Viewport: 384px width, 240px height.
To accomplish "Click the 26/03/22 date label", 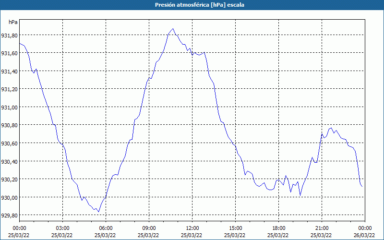I will tap(365, 235).
